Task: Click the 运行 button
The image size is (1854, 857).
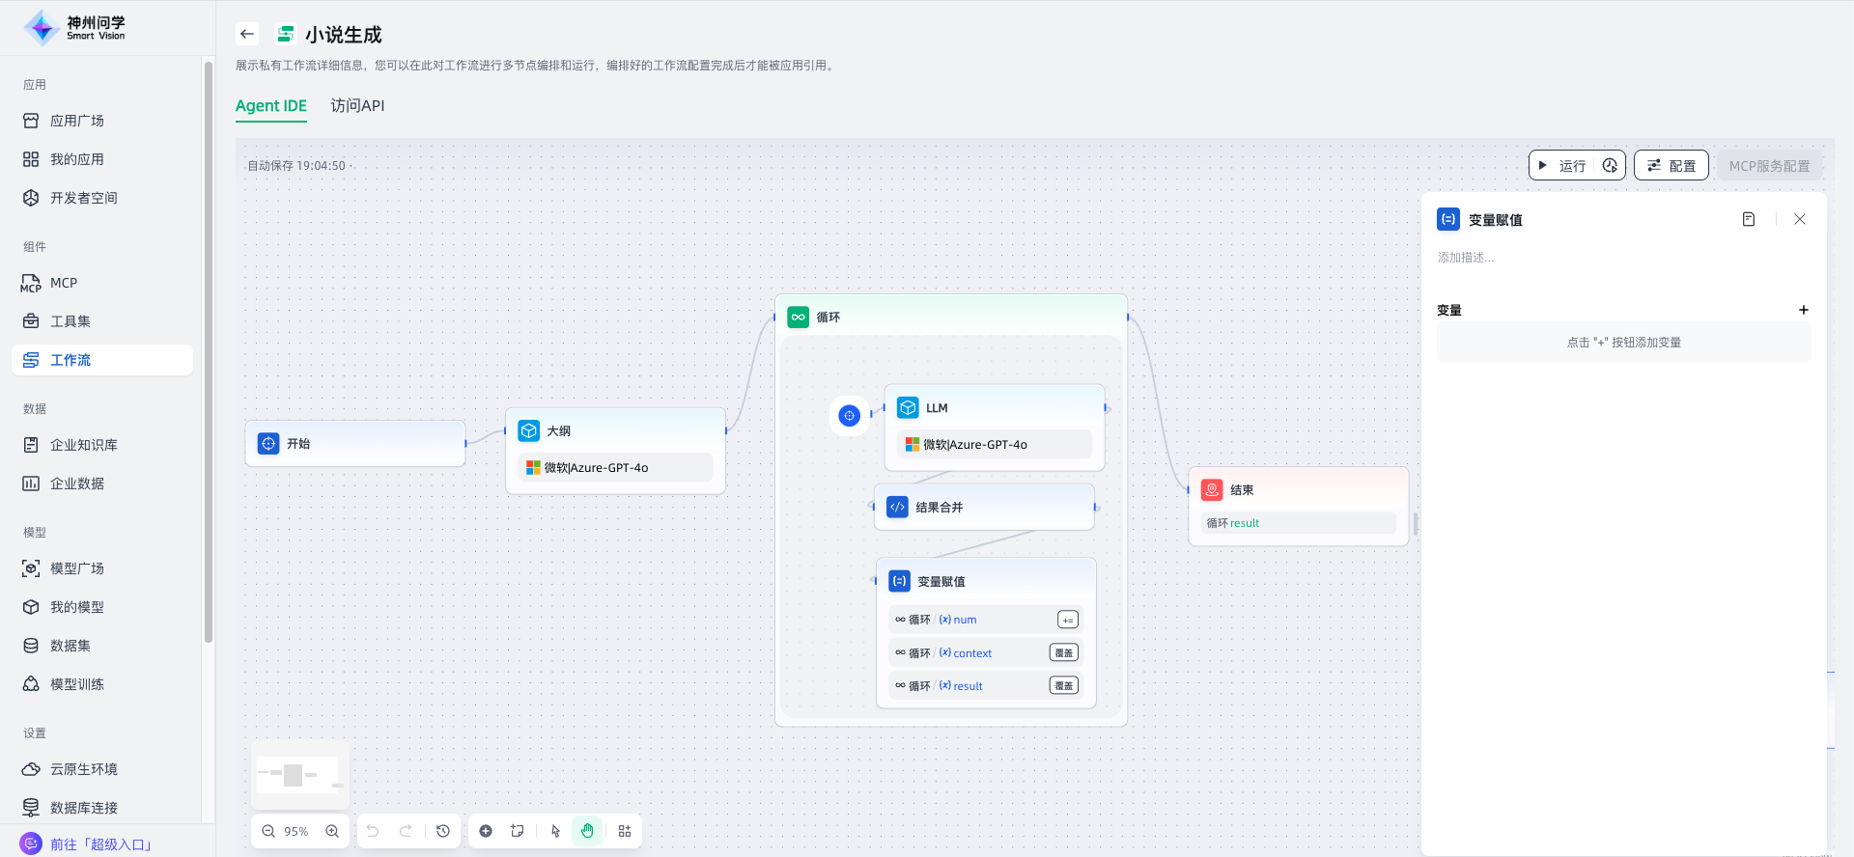Action: 1562,166
